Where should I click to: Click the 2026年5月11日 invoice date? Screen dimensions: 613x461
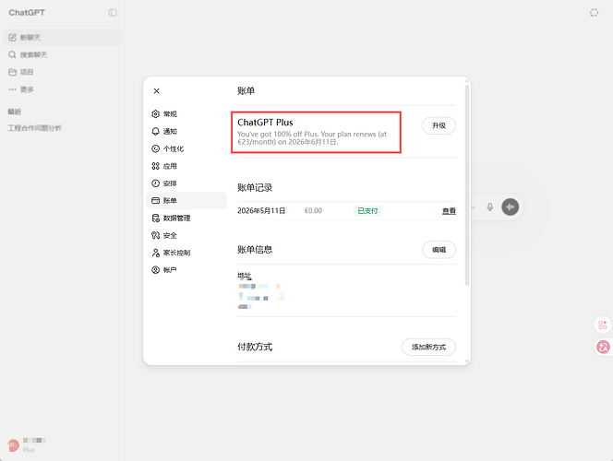pyautogui.click(x=261, y=211)
